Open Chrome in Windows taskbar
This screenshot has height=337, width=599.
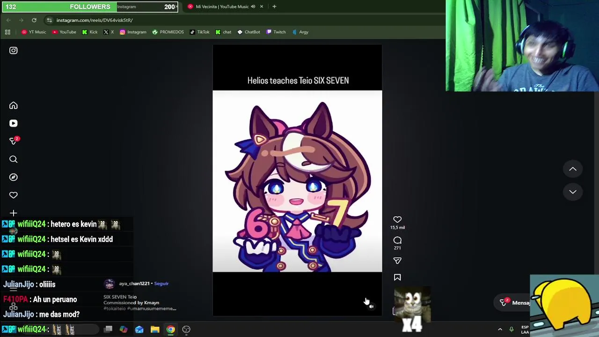(x=170, y=330)
